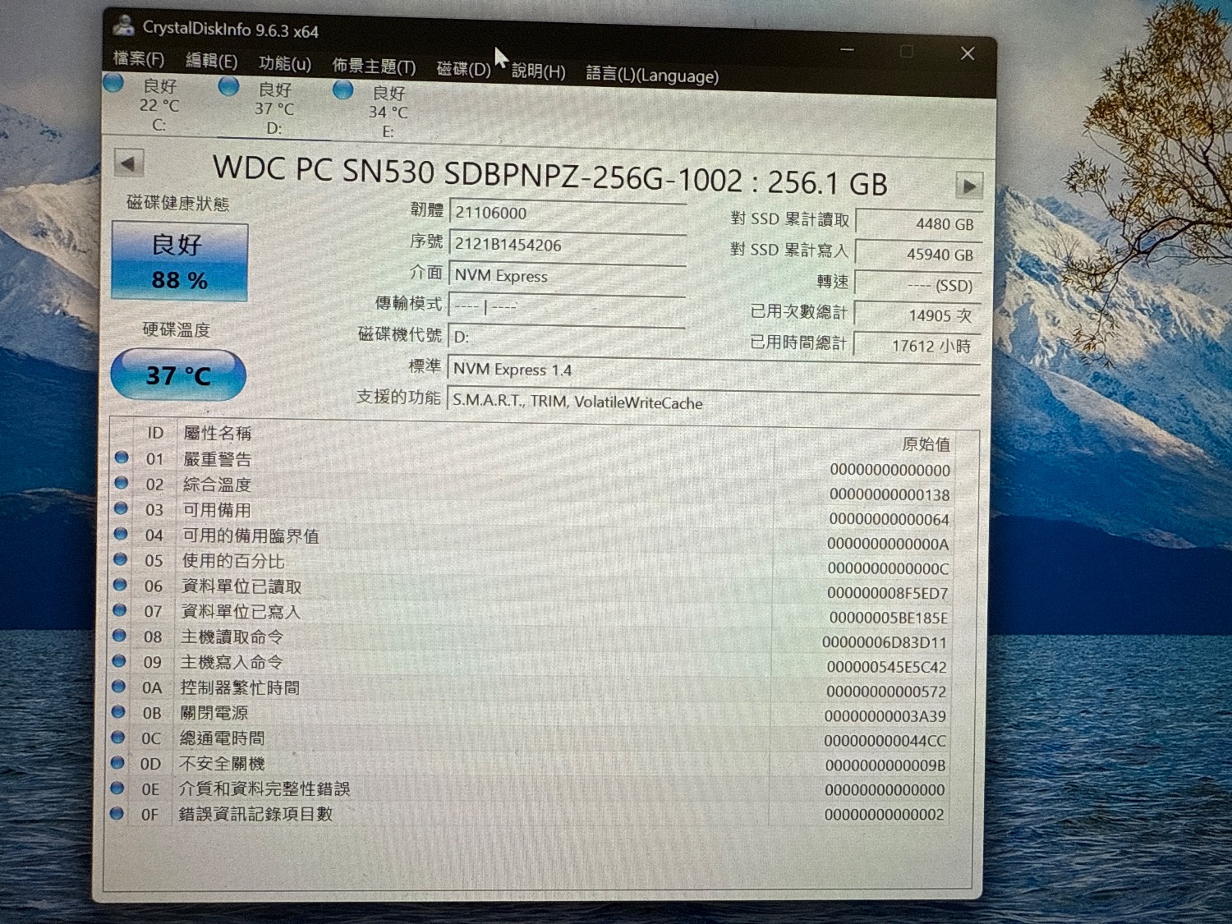Click the firmware field 21106000
This screenshot has width=1232, height=924.
point(567,214)
